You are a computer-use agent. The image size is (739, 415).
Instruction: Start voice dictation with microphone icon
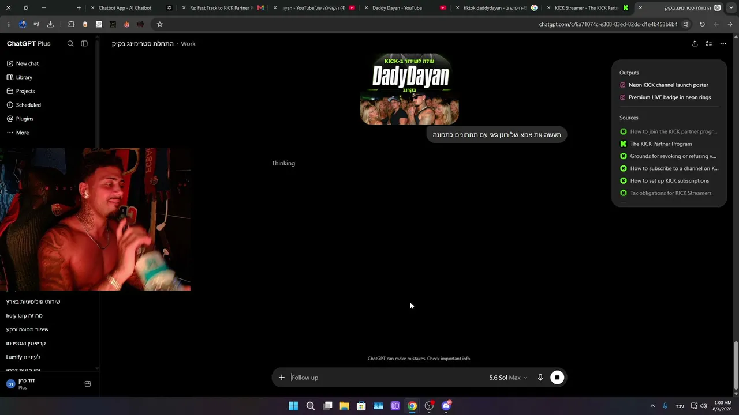point(540,378)
